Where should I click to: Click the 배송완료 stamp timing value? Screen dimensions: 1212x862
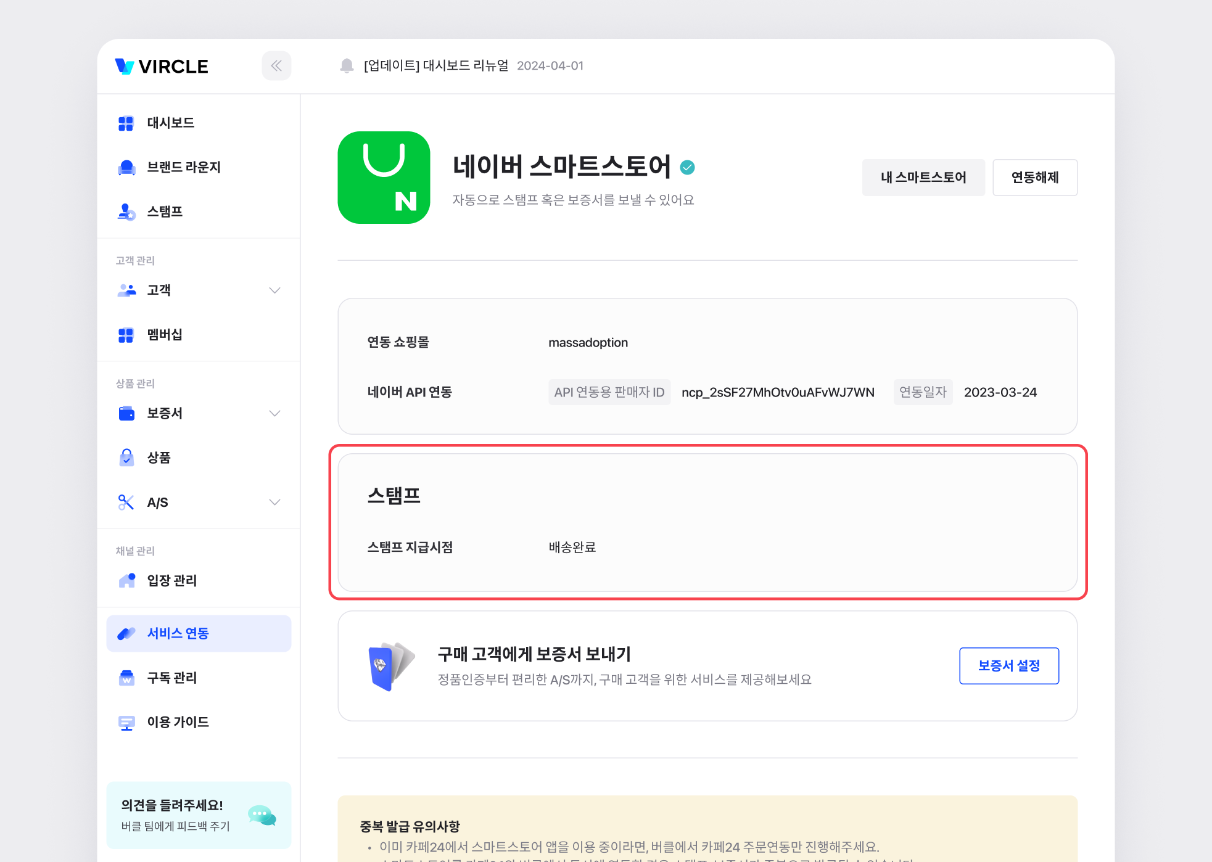(x=572, y=547)
